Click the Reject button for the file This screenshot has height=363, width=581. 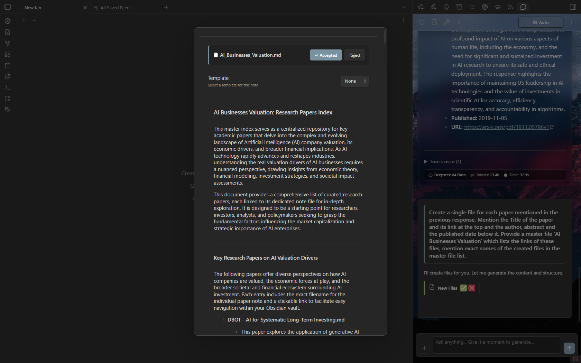355,55
